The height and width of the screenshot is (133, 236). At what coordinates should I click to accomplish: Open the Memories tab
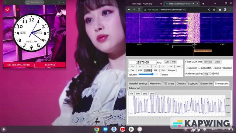coord(155,83)
